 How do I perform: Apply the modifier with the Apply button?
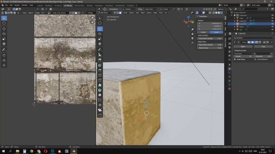243,47
